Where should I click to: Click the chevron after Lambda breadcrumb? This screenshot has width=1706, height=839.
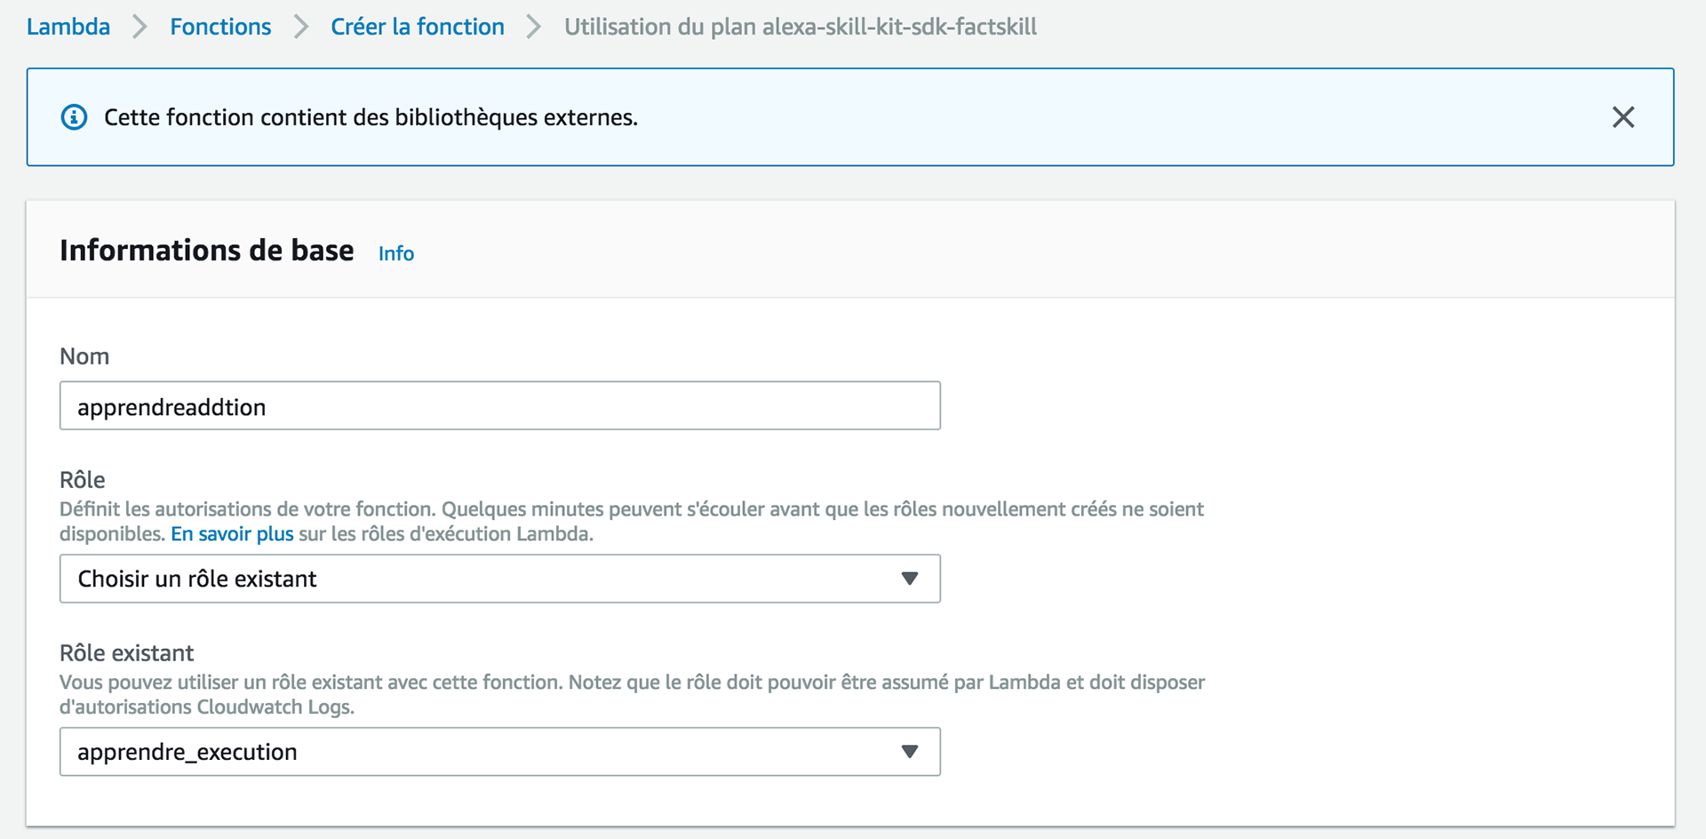[x=140, y=28]
